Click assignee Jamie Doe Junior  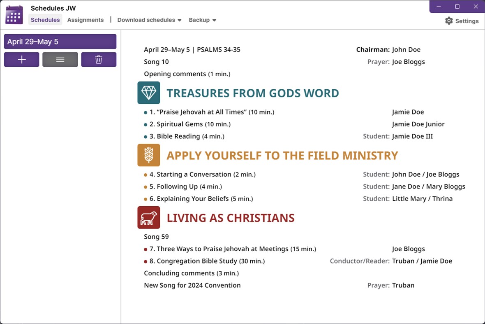tap(418, 124)
